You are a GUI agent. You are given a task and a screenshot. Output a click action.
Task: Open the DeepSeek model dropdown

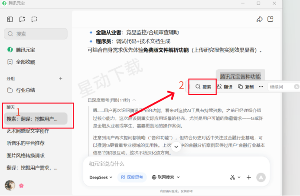(x=101, y=177)
